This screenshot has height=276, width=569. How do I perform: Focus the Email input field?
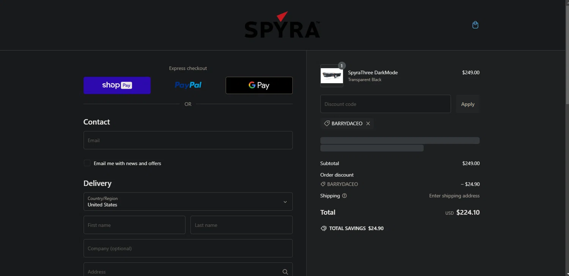[x=188, y=140]
